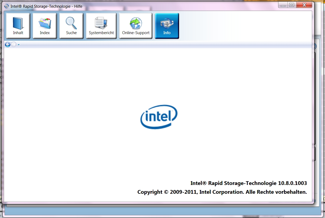The height and width of the screenshot is (218, 325).
Task: Open the Inhalt (contents) book icon
Action: (18, 26)
